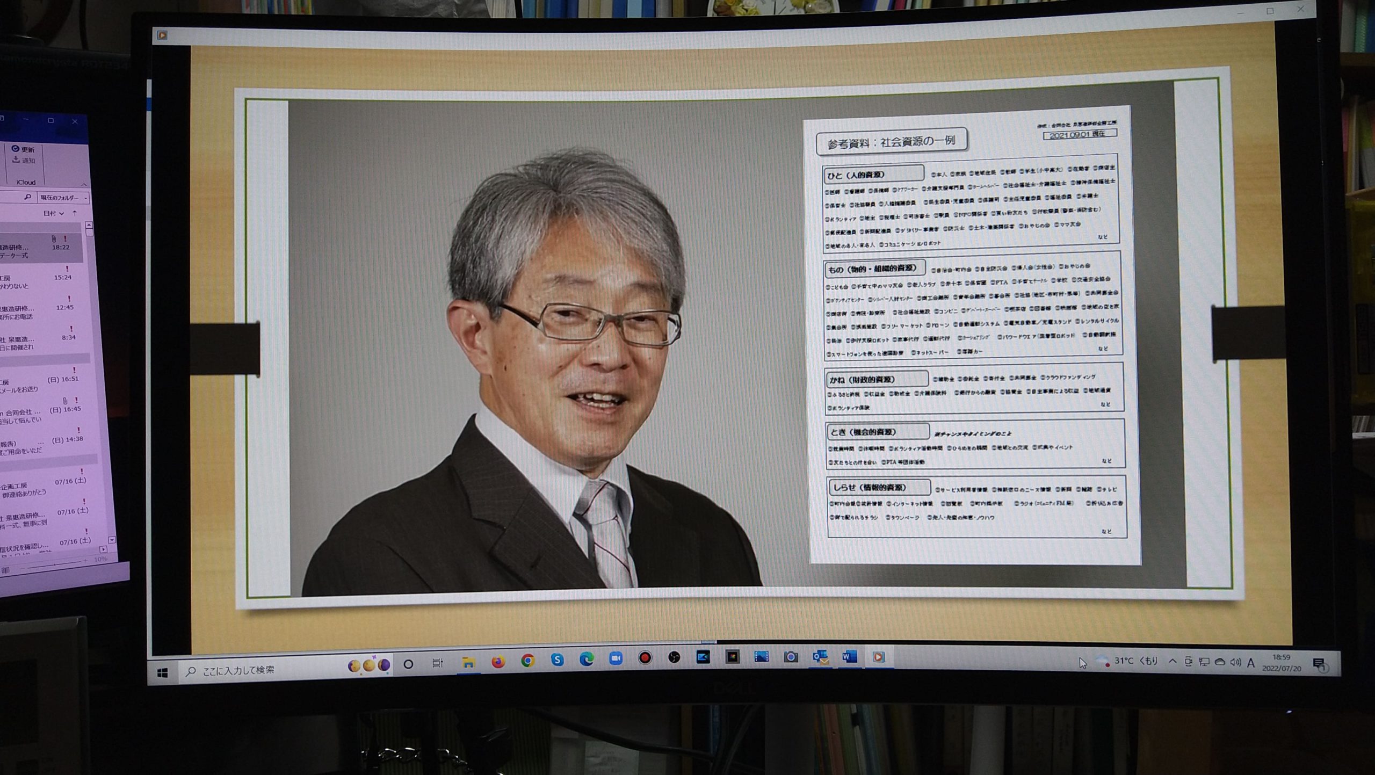The height and width of the screenshot is (775, 1375).
Task: Launch Google Chrome from the taskbar
Action: [x=527, y=661]
